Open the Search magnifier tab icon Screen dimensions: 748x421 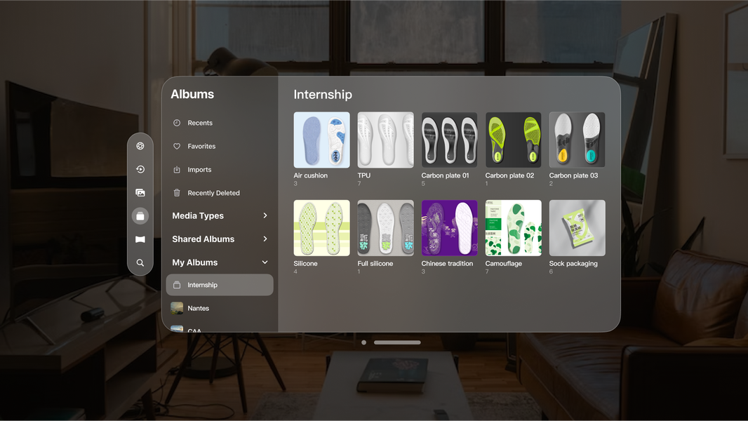[x=140, y=262]
